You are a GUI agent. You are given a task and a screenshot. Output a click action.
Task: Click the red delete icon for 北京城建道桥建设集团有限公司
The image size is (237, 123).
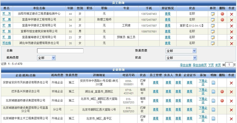pyautogui.click(x=222, y=101)
